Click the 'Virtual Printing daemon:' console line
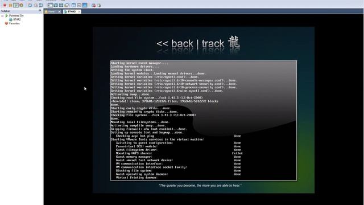Viewport: 364px width, 205px height. point(136,178)
